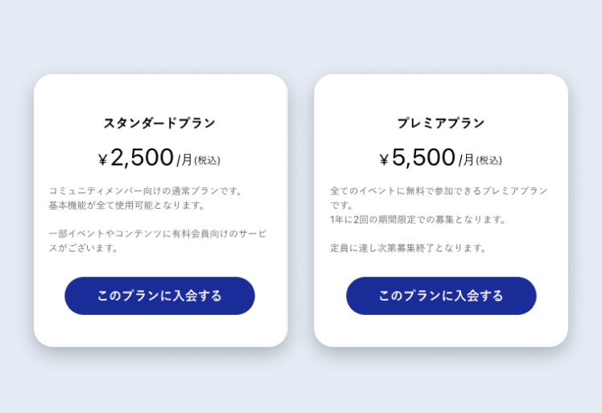Click the line 基本機能が全て使用可能となります
This screenshot has width=602, height=413.
point(127,205)
